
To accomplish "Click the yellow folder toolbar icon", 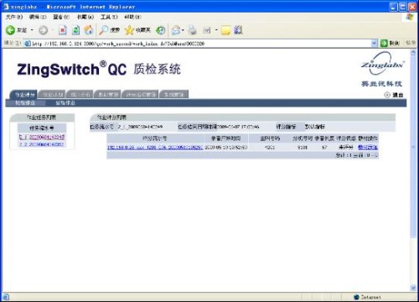I will click(225, 30).
